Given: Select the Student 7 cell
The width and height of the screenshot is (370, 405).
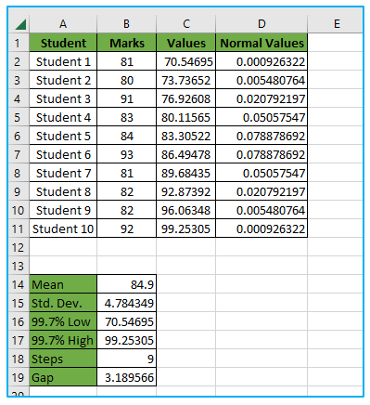Looking at the screenshot, I should point(63,173).
